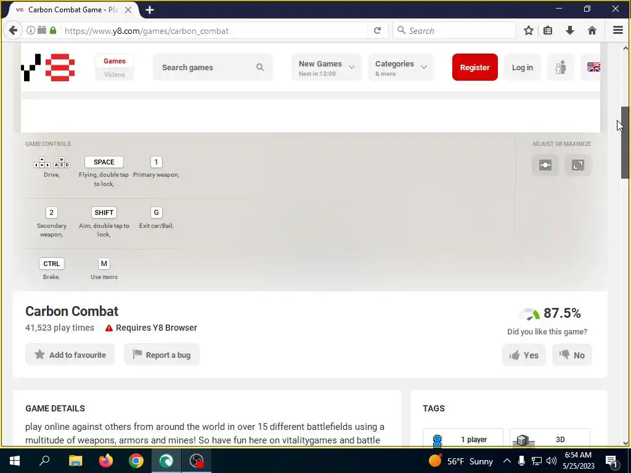This screenshot has width=631, height=473.
Task: Click Report a bug button
Action: click(x=162, y=355)
